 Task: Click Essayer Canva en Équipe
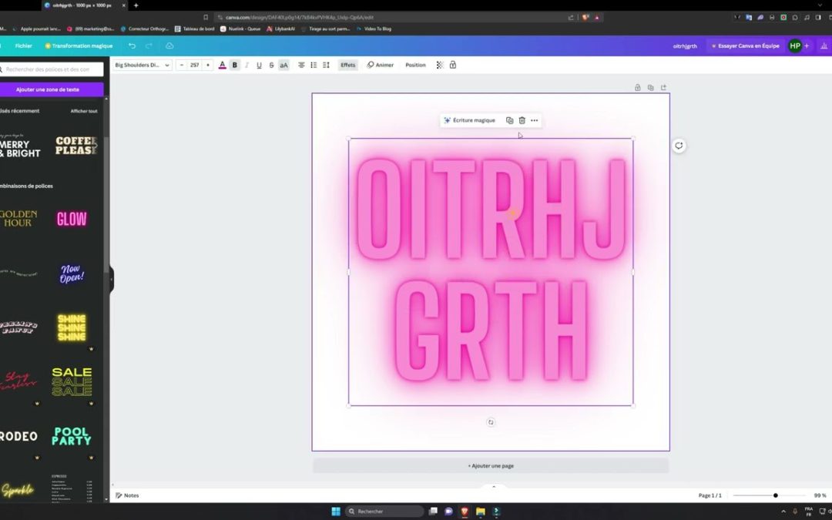click(746, 46)
